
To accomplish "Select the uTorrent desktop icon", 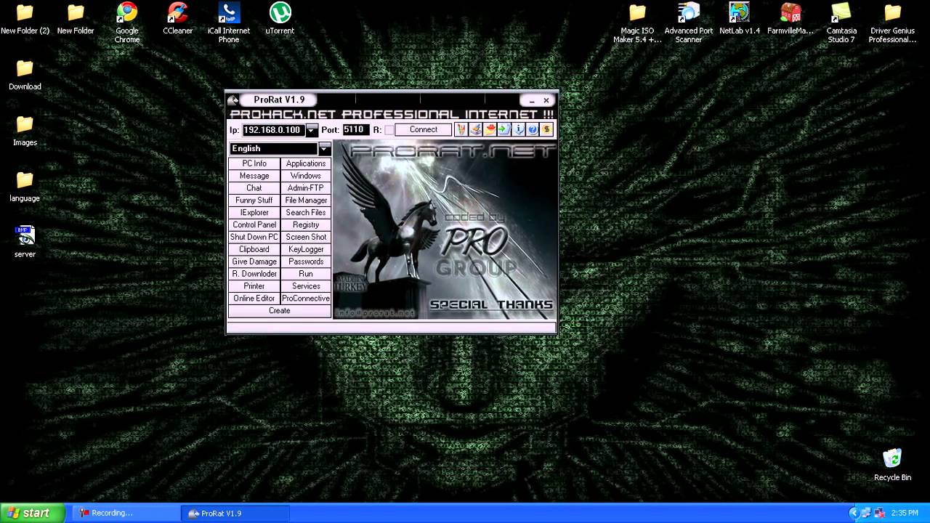I will click(280, 18).
